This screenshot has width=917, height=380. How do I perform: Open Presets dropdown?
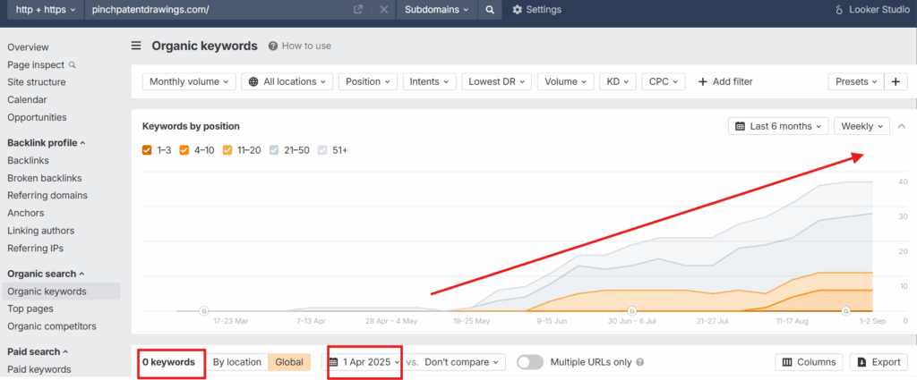856,81
